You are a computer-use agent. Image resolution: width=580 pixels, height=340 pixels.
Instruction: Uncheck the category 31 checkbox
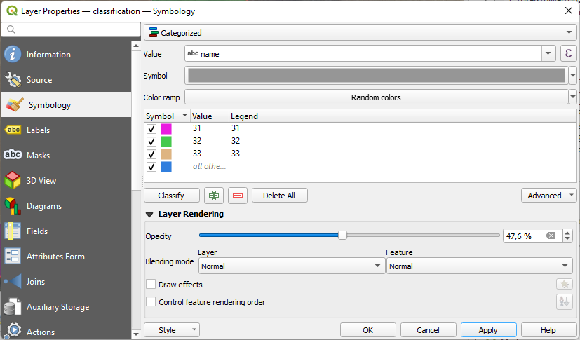(x=151, y=129)
